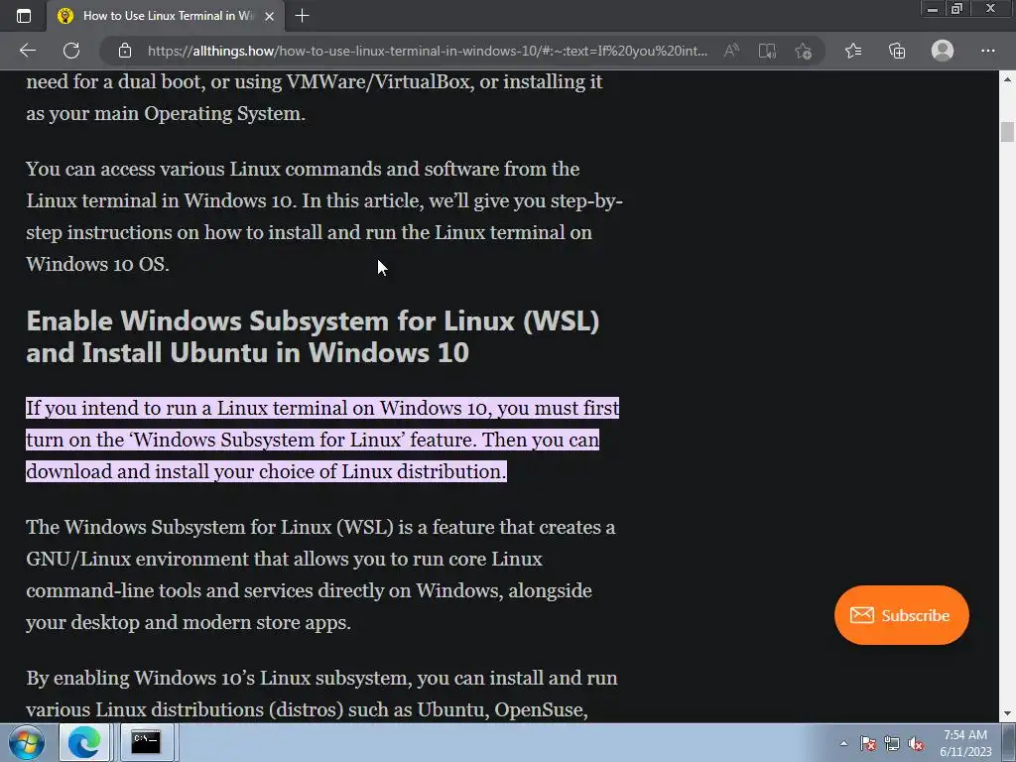Viewport: 1016px width, 762px height.
Task: Open Action Center flag tray icon
Action: (x=868, y=743)
